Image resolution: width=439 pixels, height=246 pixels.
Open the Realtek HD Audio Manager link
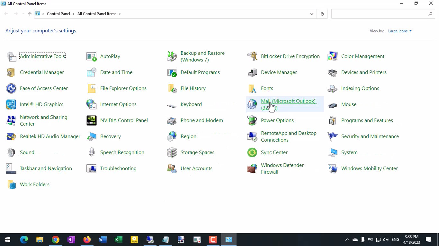click(x=50, y=136)
